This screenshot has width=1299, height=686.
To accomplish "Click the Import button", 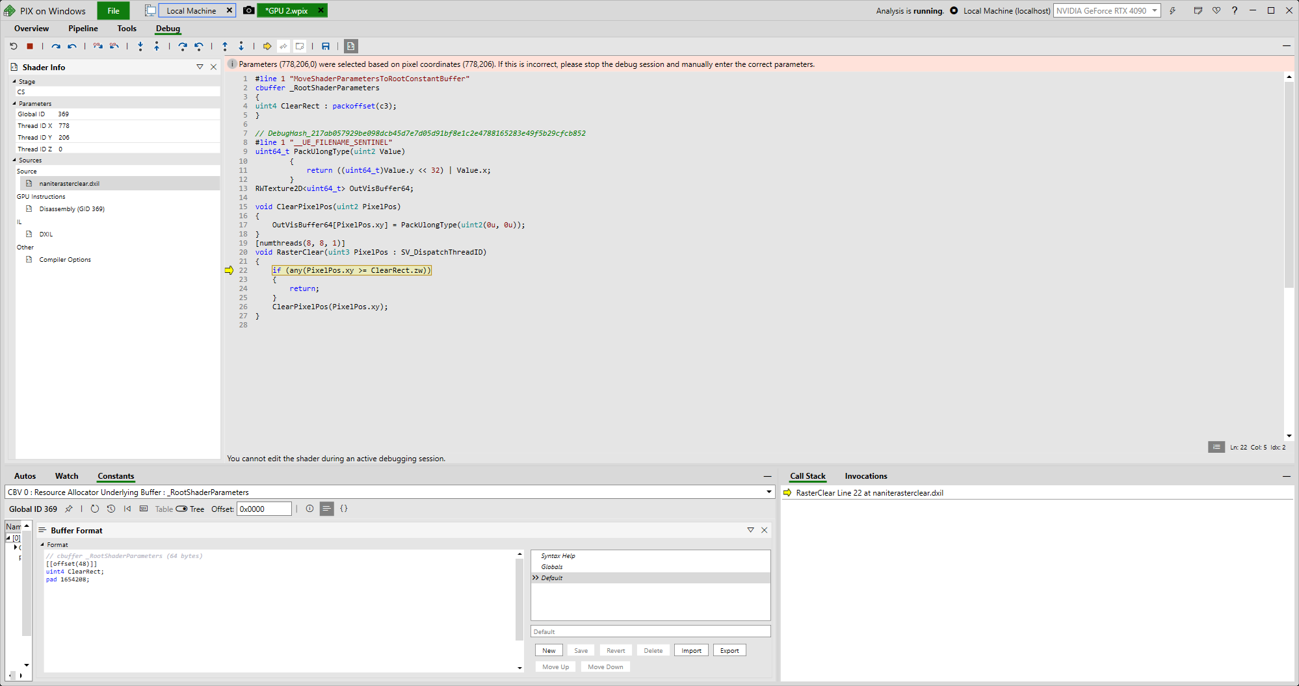I will tap(691, 650).
